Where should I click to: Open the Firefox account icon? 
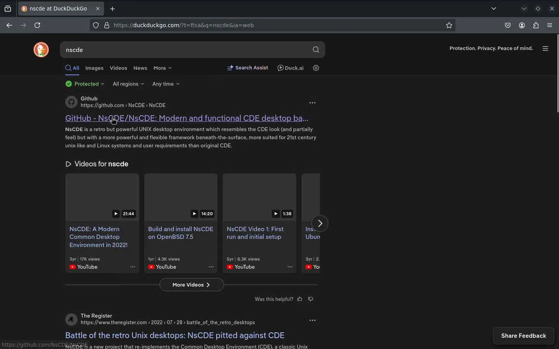click(x=523, y=26)
